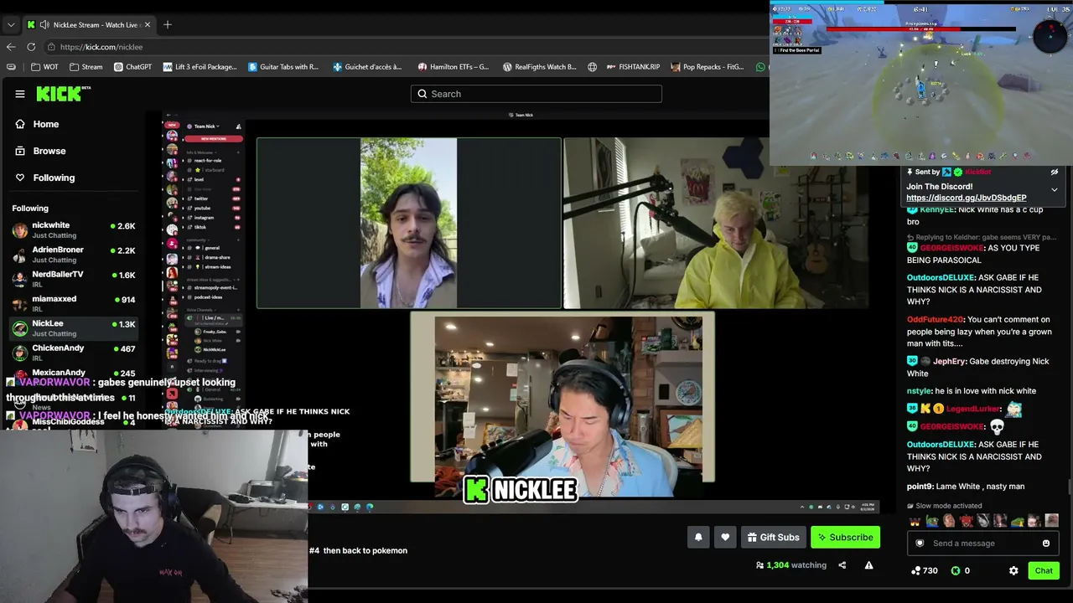Hide the pinned KickBot message

(x=1055, y=173)
